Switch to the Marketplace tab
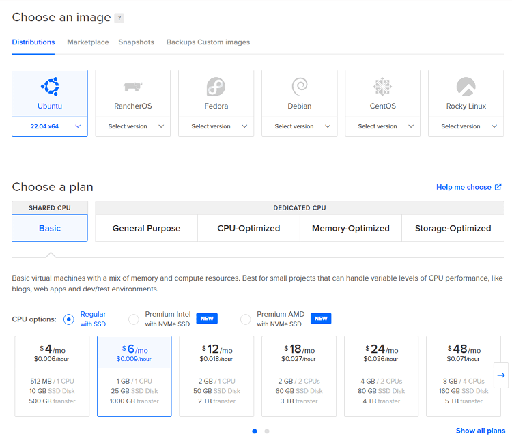This screenshot has height=445, width=512. click(87, 42)
